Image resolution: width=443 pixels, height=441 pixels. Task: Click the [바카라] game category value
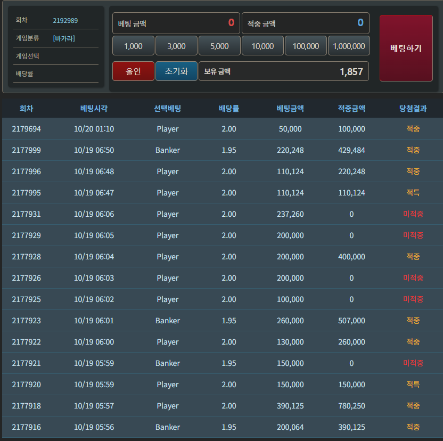[x=64, y=38]
